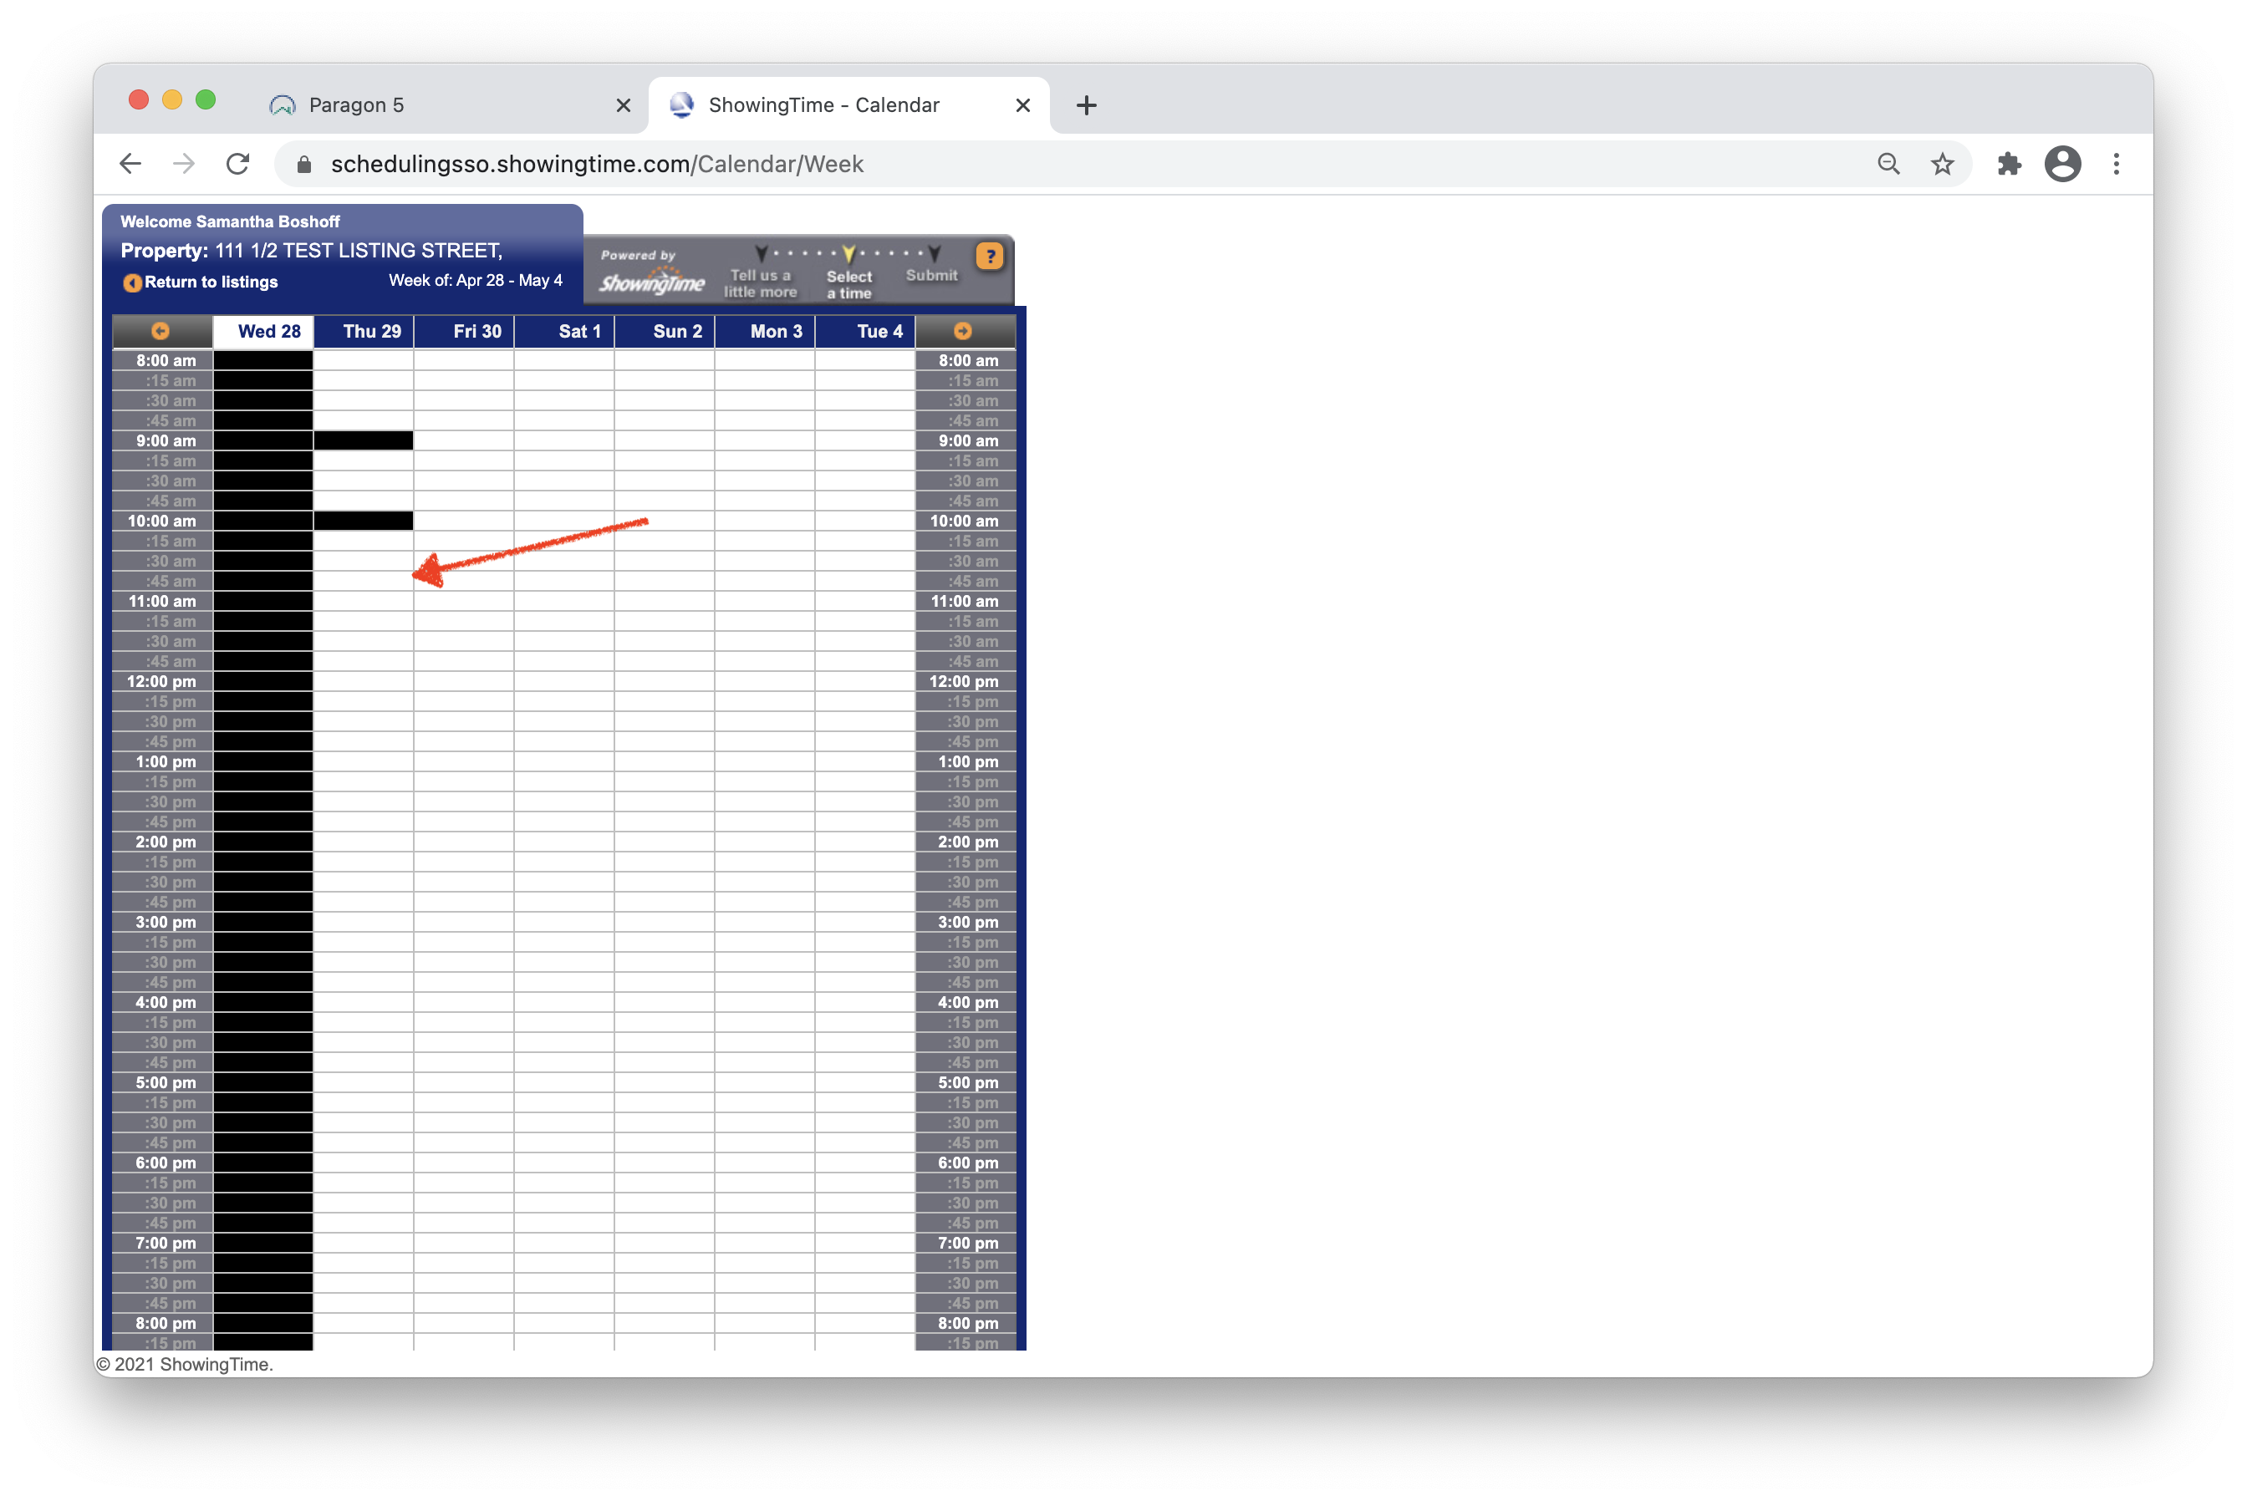
Task: Click right-side '10:00 am' time label
Action: coord(964,521)
